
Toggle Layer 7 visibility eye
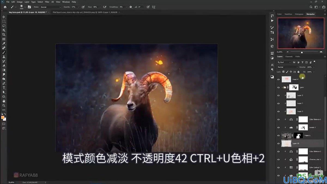click(x=278, y=103)
